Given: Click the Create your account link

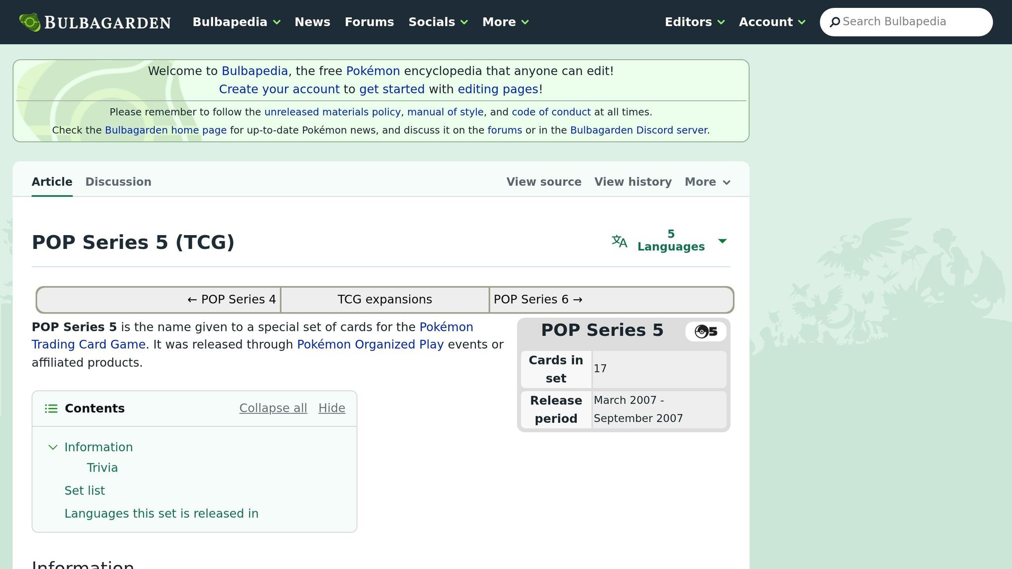Looking at the screenshot, I should coord(279,89).
